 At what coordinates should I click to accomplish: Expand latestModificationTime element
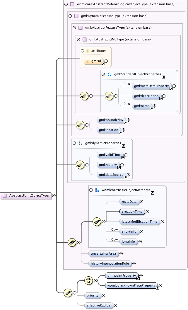coord(162,222)
